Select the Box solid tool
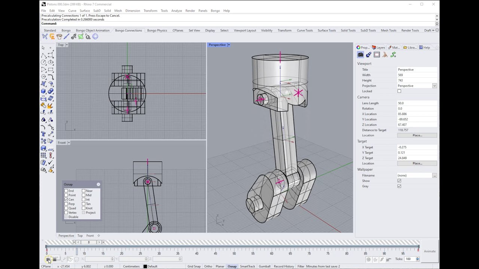The width and height of the screenshot is (479, 269). pyautogui.click(x=43, y=91)
